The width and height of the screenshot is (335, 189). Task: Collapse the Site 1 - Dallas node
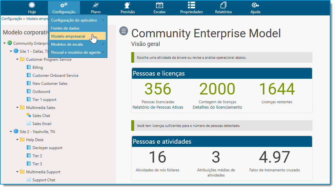tap(11, 51)
